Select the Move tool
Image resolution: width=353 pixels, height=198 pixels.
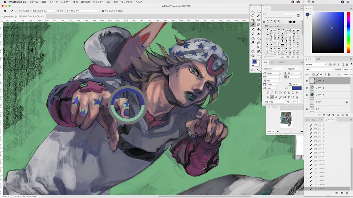click(253, 11)
